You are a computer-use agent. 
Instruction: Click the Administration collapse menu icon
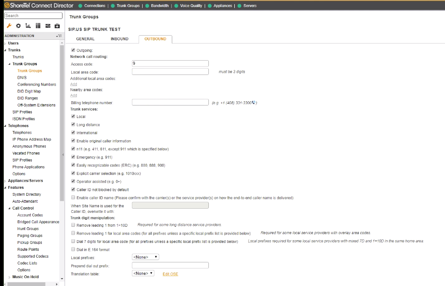pos(59,36)
